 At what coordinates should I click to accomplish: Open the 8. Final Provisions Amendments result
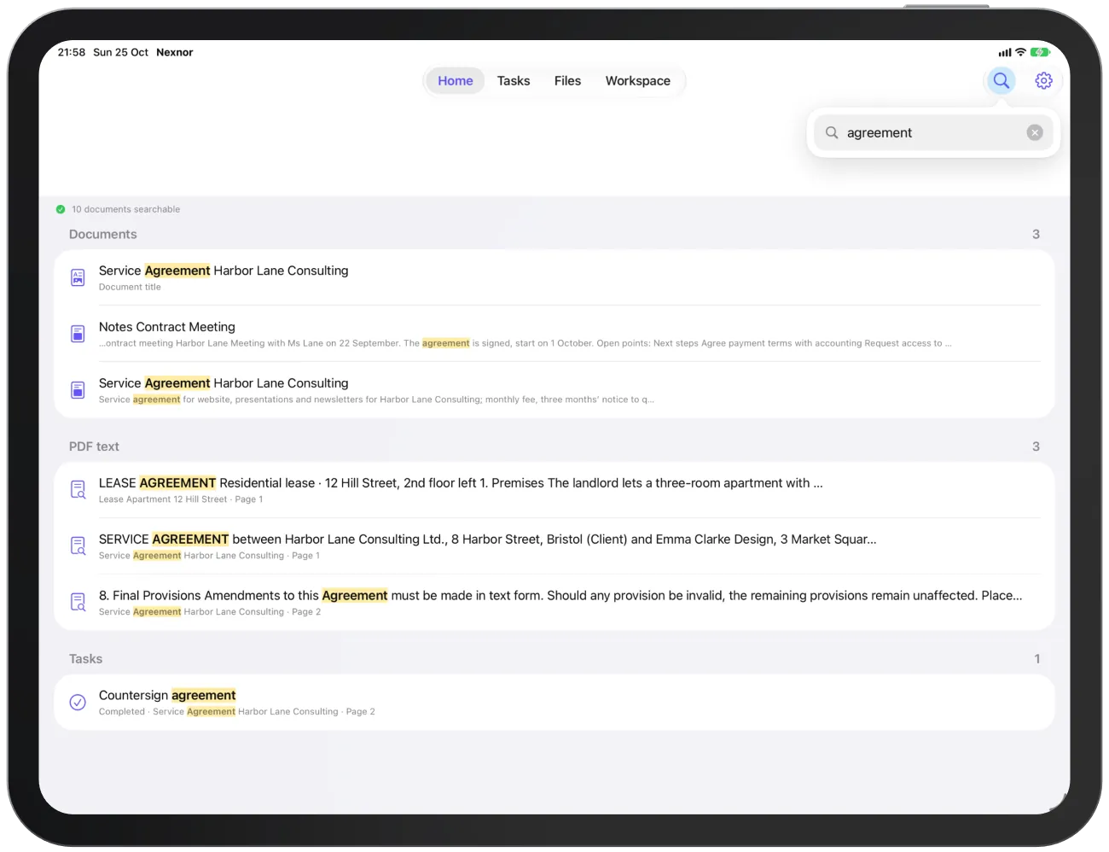[x=554, y=603]
